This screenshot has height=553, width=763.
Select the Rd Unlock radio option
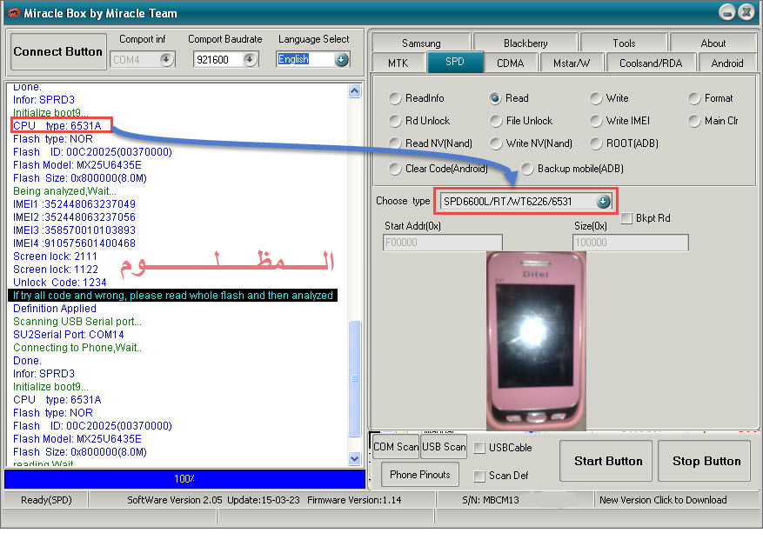coord(419,121)
